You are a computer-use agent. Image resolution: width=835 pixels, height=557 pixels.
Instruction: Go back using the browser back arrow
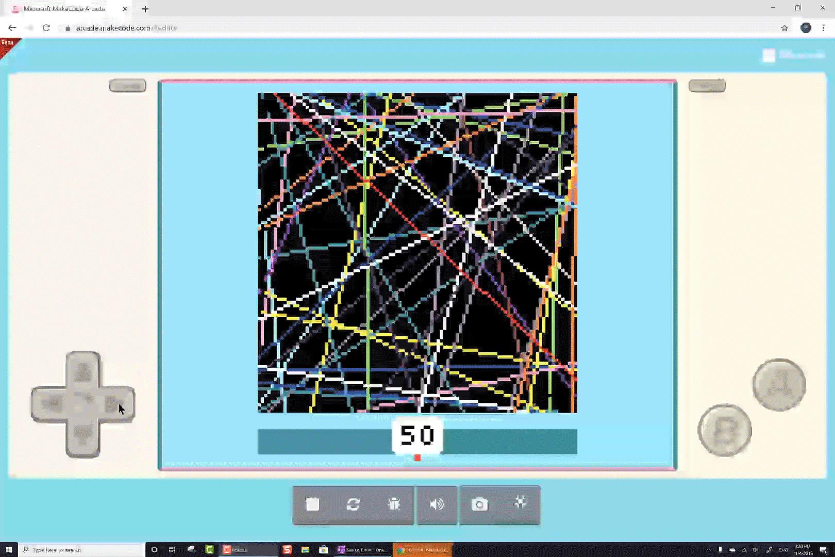click(12, 28)
